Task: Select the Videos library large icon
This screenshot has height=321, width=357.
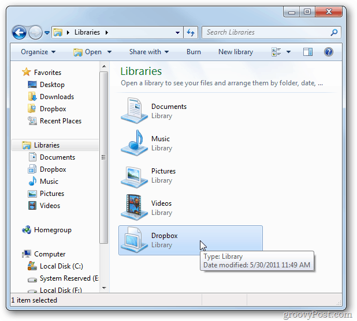Action: (134, 207)
